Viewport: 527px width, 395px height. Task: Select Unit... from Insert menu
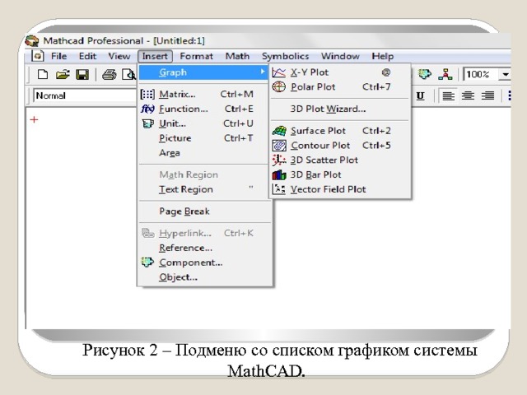[205, 123]
